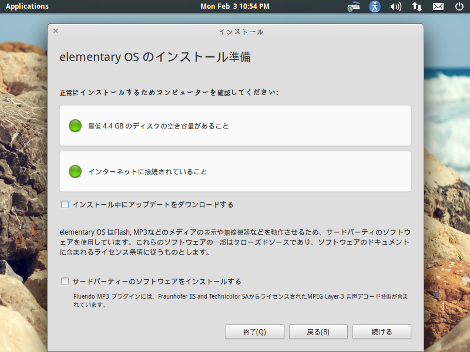Check the install third-party software checkbox

[x=65, y=282]
